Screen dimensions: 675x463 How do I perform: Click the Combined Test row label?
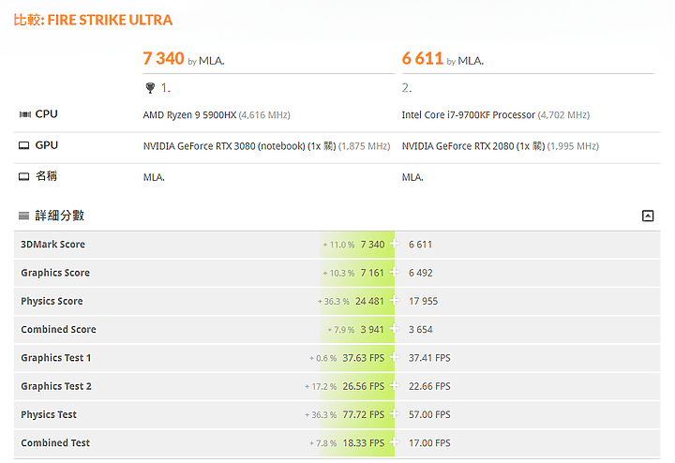(x=55, y=443)
